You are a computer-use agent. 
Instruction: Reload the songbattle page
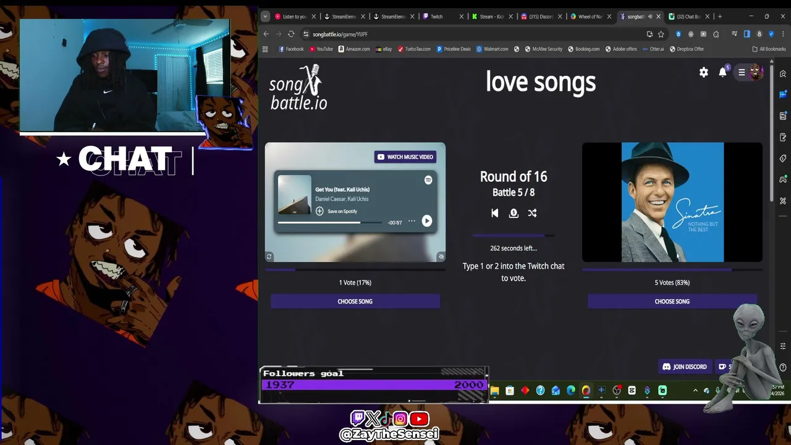pos(291,34)
